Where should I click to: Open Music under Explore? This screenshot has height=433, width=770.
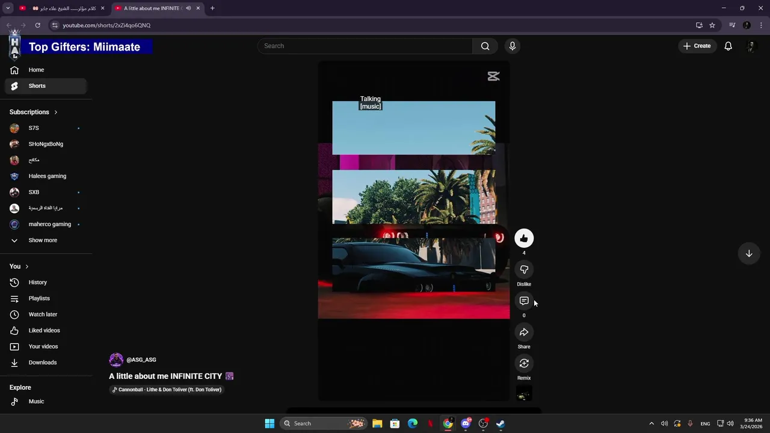[46, 402]
